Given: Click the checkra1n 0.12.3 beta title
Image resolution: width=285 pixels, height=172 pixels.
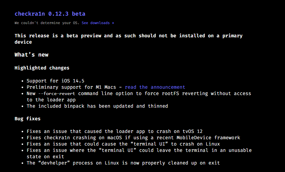Looking at the screenshot, I should [x=50, y=14].
